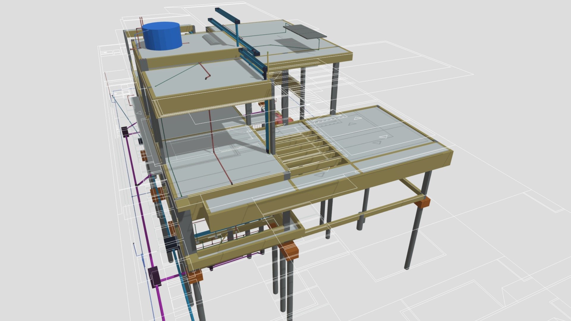Select the dark purple box on upper left pipe
The width and height of the screenshot is (571, 321).
point(125,131)
